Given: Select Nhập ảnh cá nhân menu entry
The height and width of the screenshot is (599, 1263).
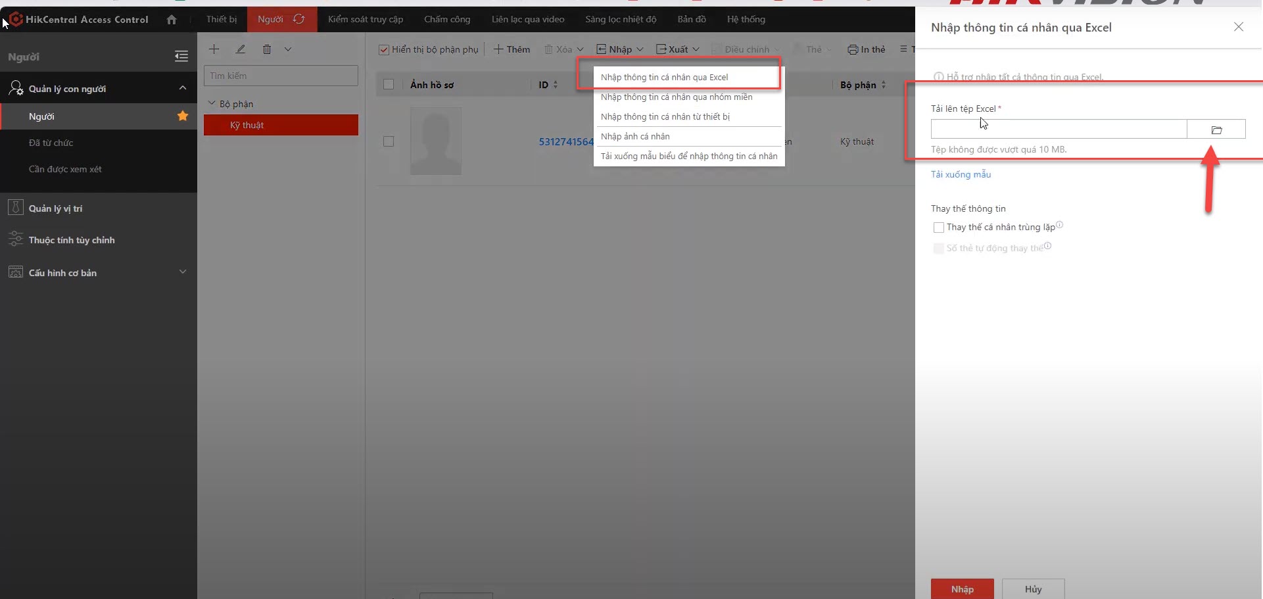Looking at the screenshot, I should coord(635,136).
